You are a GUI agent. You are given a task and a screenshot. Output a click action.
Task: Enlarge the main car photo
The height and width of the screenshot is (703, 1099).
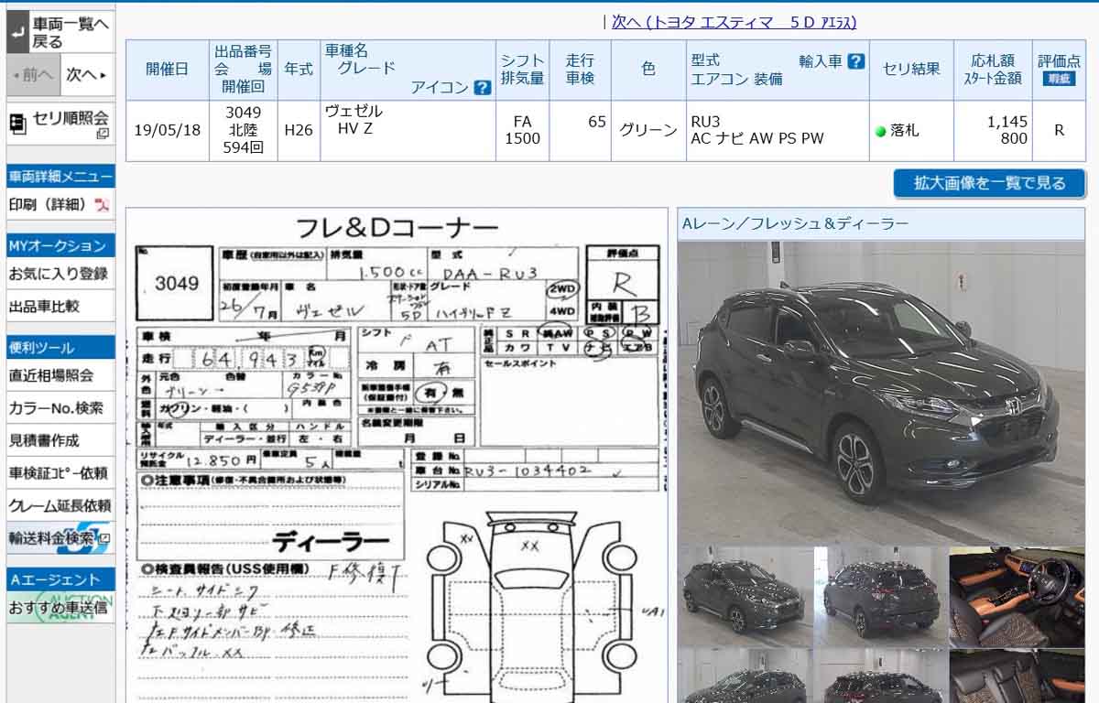pyautogui.click(x=881, y=394)
